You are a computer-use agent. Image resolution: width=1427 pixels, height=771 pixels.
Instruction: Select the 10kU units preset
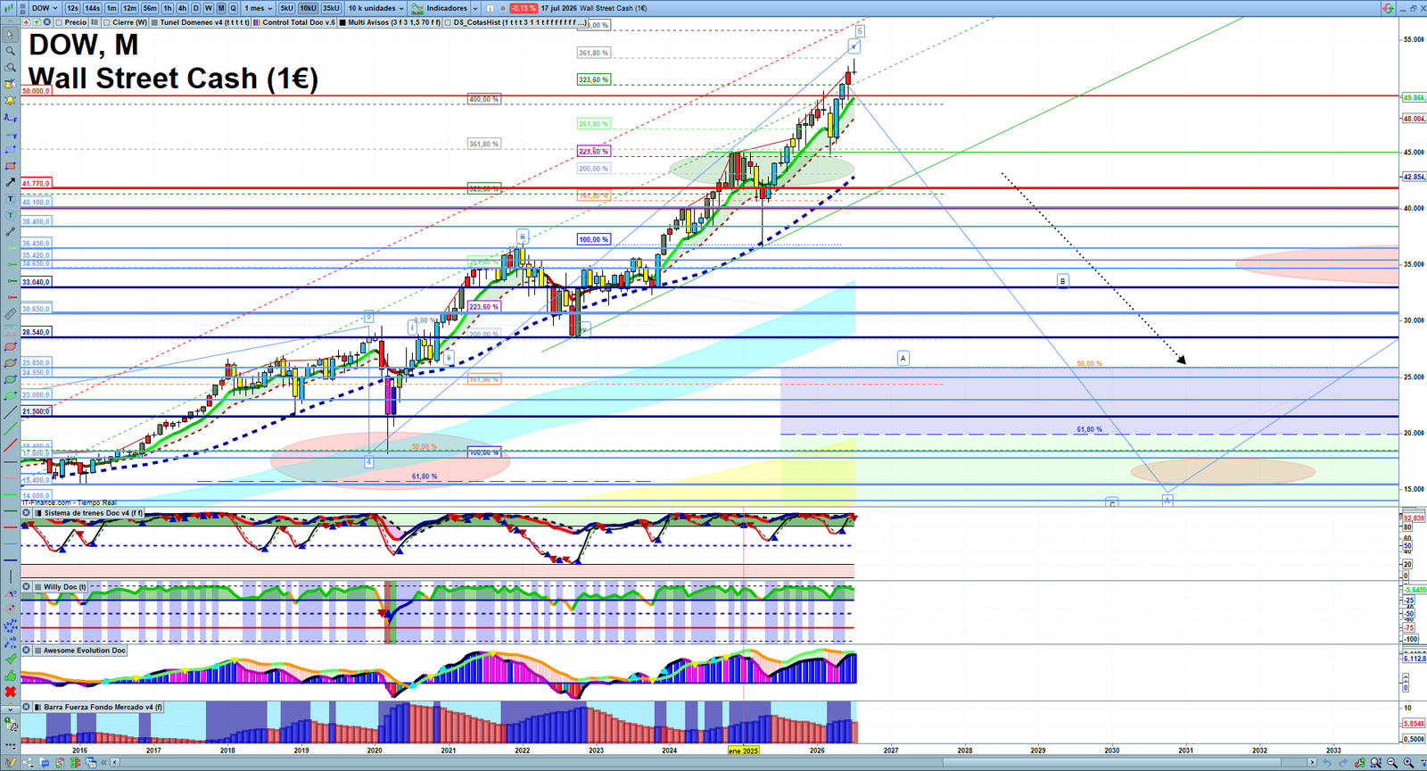point(308,8)
